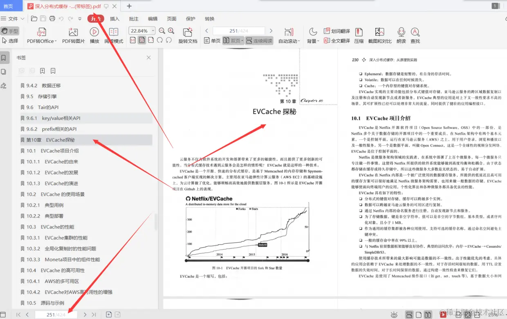
Task: Open folder icon in quick access toolbar
Action: coord(34,19)
